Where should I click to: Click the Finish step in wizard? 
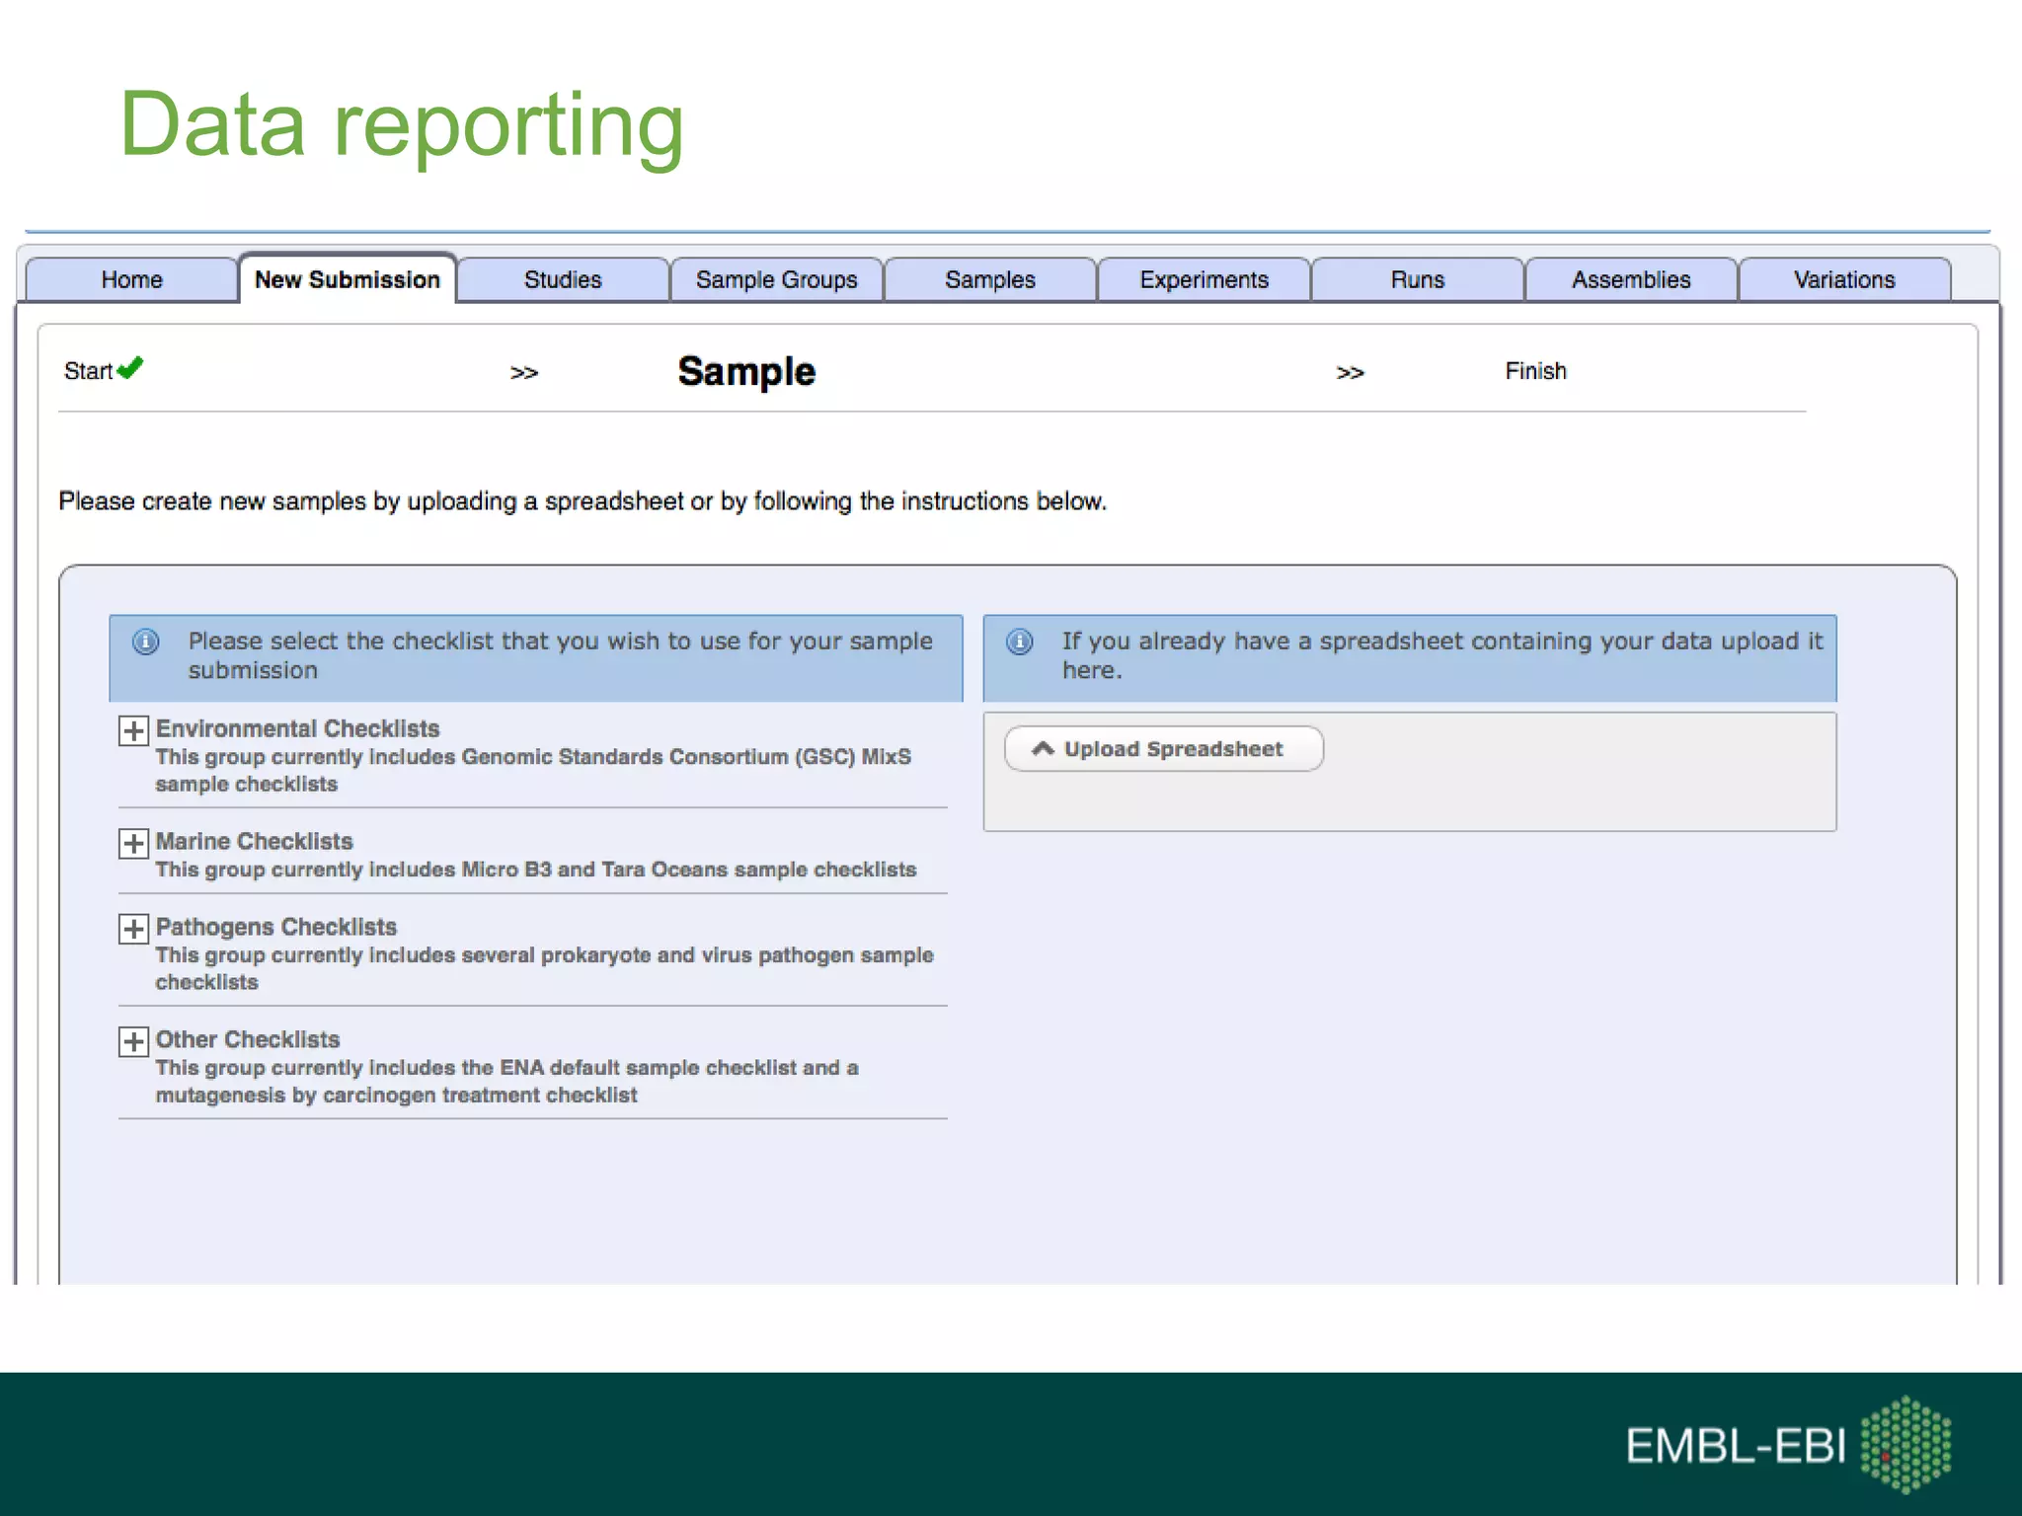1535,371
